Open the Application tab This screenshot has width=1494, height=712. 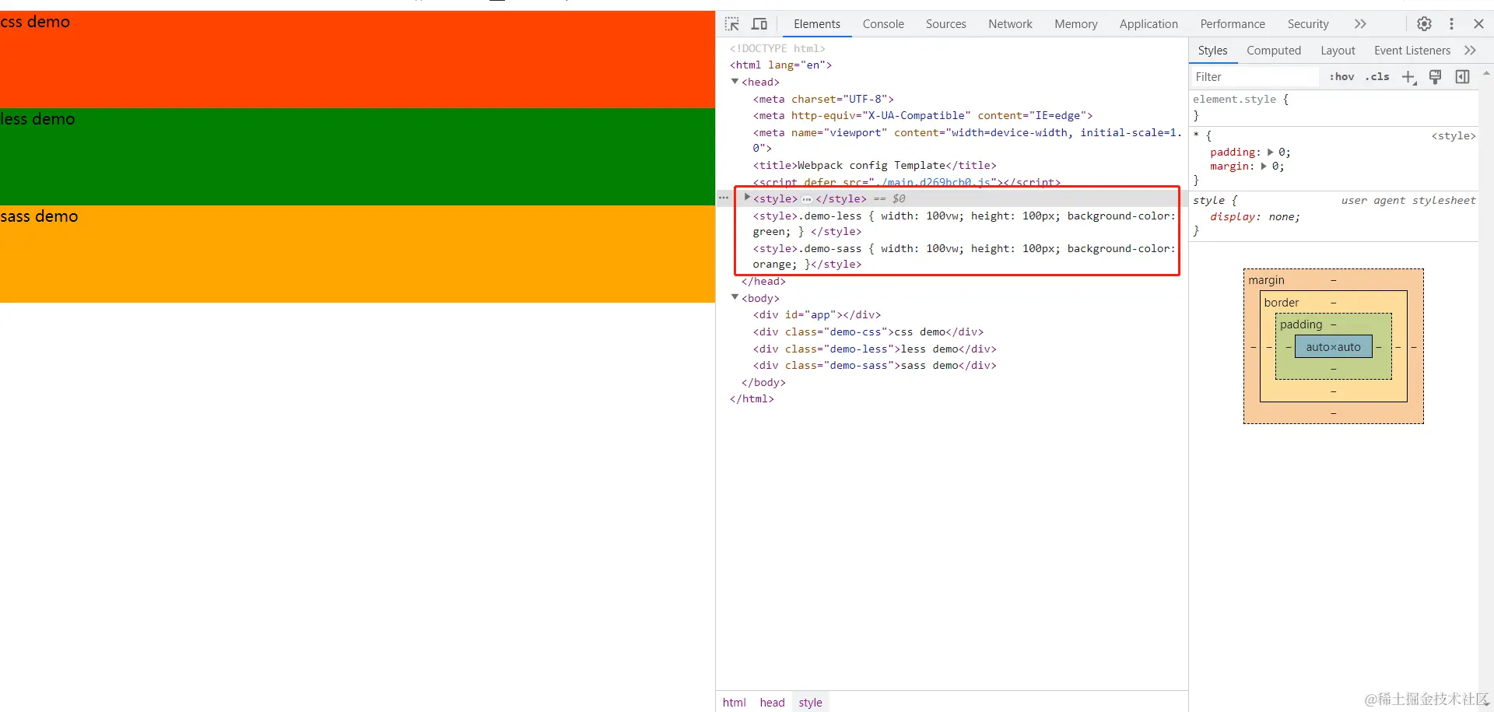[1149, 24]
